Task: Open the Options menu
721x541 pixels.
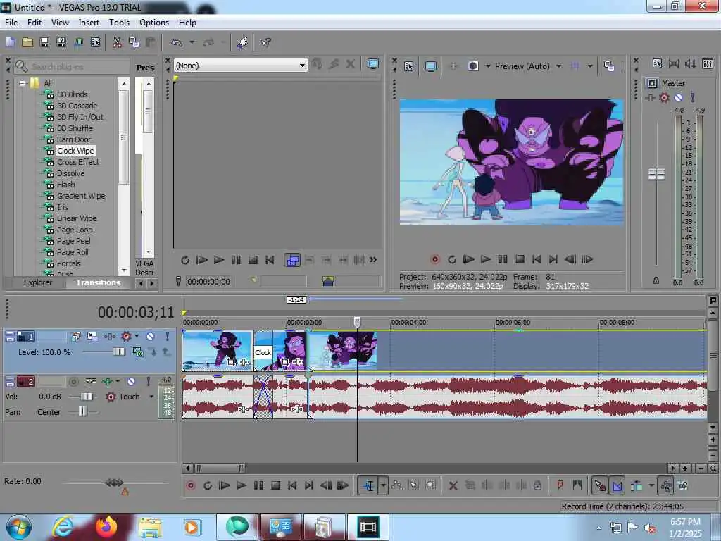Action: click(x=154, y=22)
